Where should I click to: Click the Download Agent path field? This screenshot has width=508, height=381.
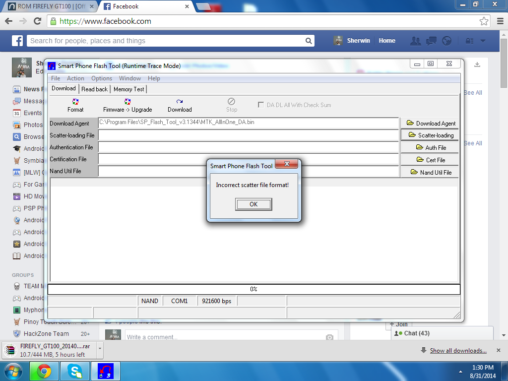pyautogui.click(x=248, y=123)
